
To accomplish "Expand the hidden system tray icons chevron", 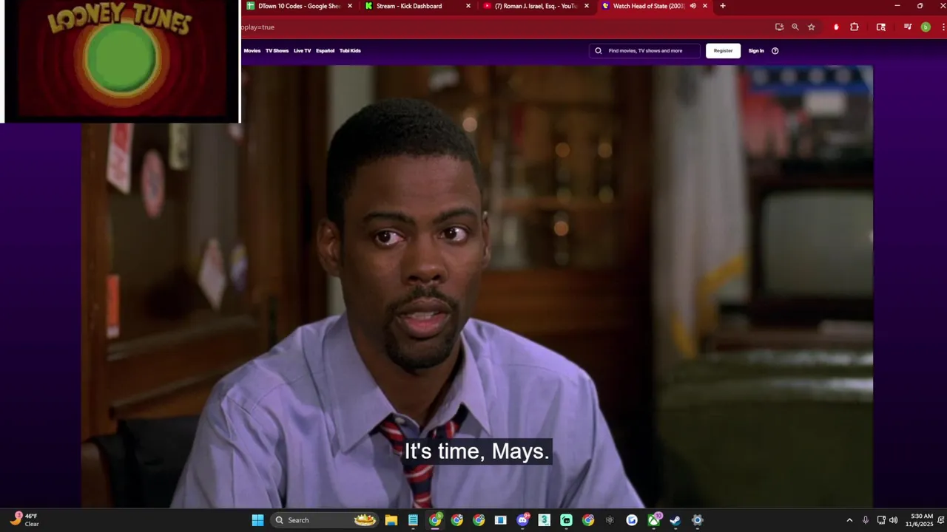I will point(849,520).
